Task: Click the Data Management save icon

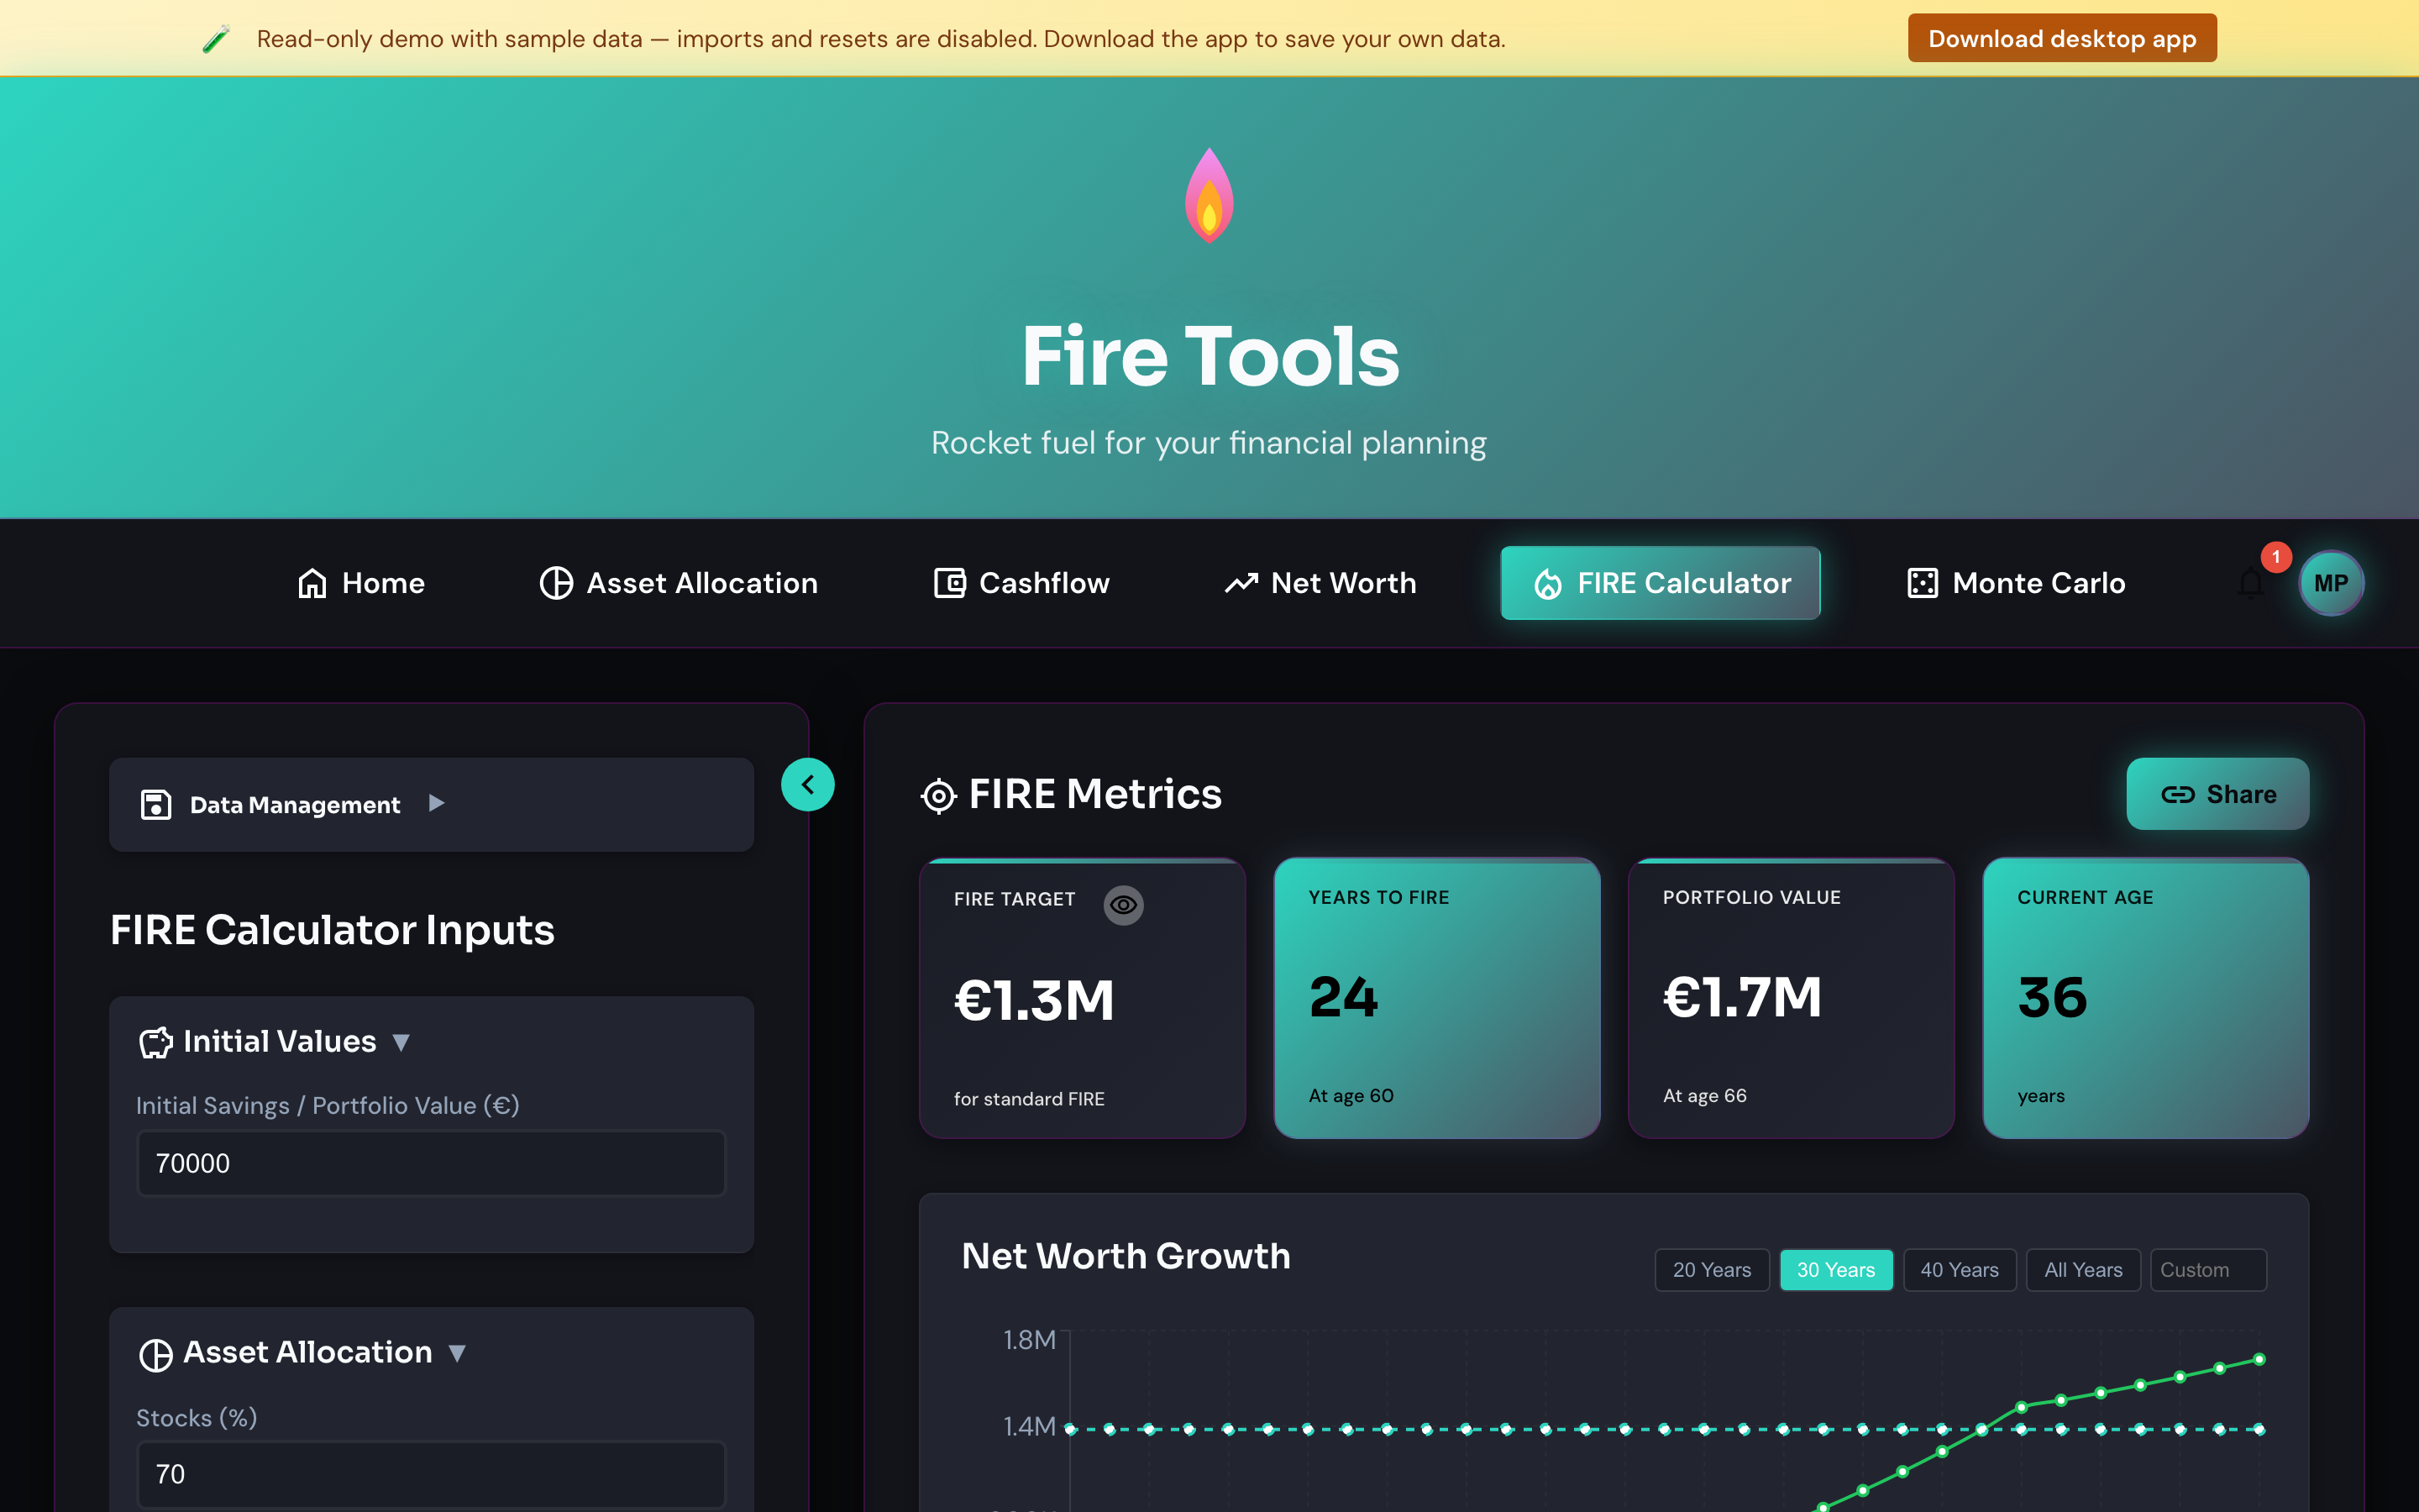Action: pyautogui.click(x=156, y=804)
